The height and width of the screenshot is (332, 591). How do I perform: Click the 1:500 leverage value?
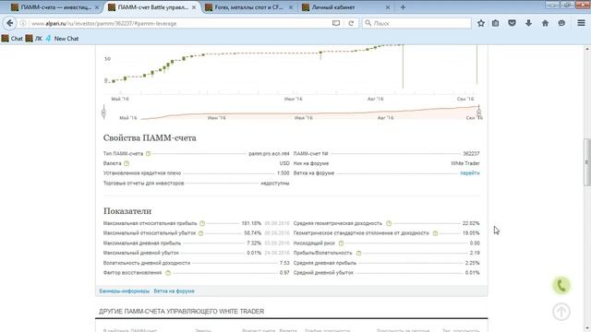(x=283, y=173)
